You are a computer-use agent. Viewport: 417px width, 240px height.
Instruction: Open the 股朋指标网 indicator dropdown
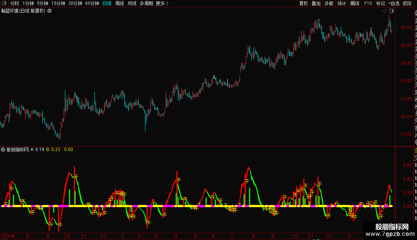[3, 150]
